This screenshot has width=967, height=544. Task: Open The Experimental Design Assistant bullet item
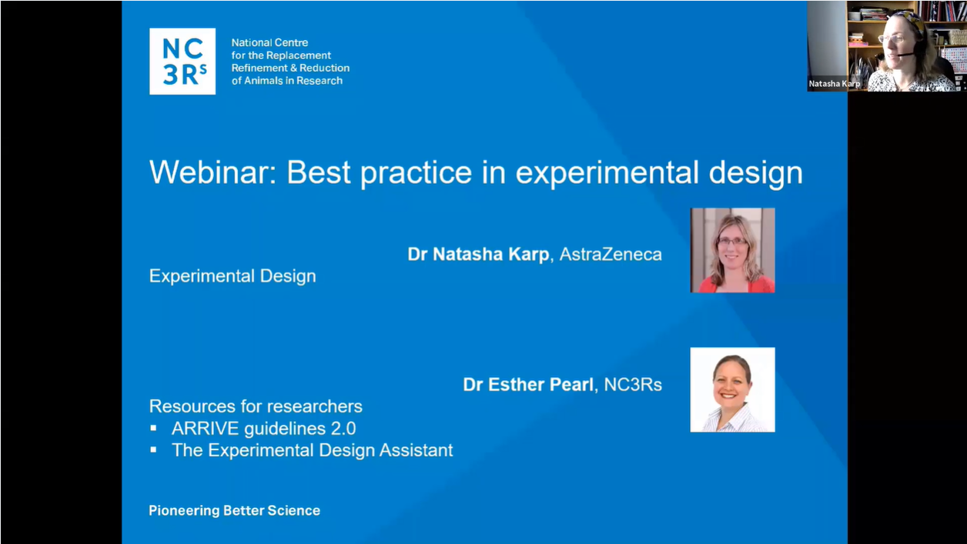coord(312,450)
